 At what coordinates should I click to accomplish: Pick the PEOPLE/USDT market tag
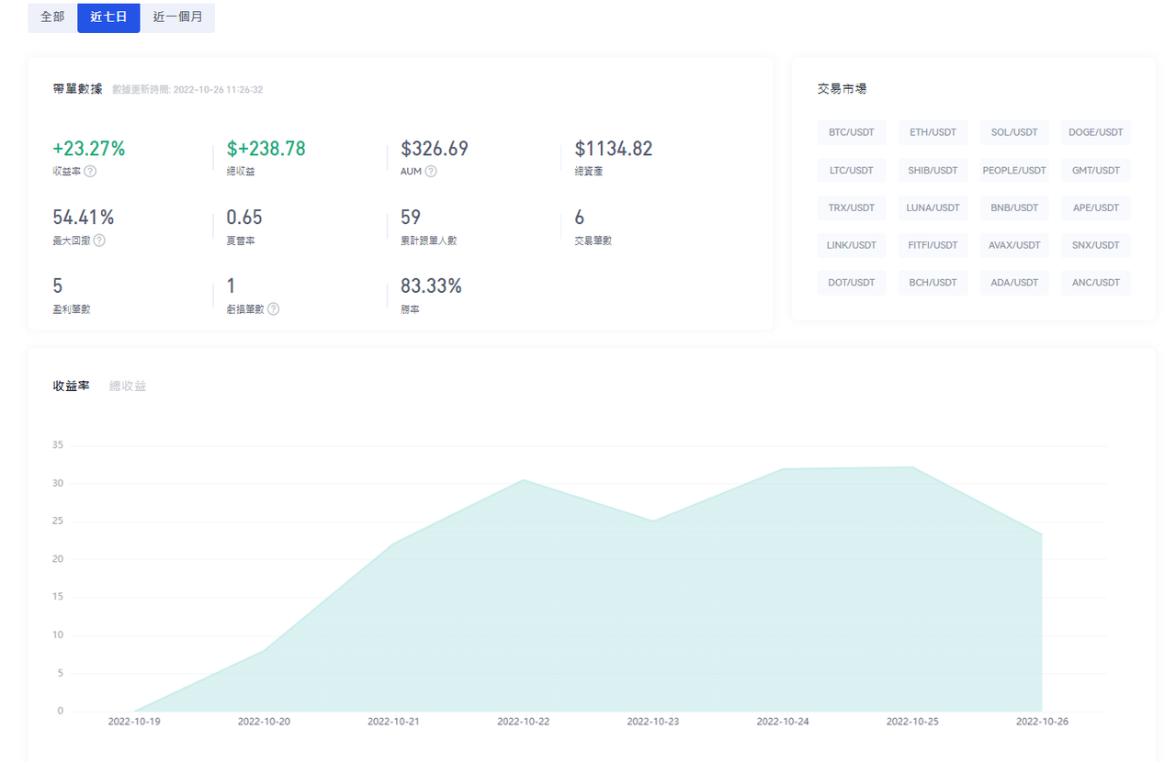1014,170
